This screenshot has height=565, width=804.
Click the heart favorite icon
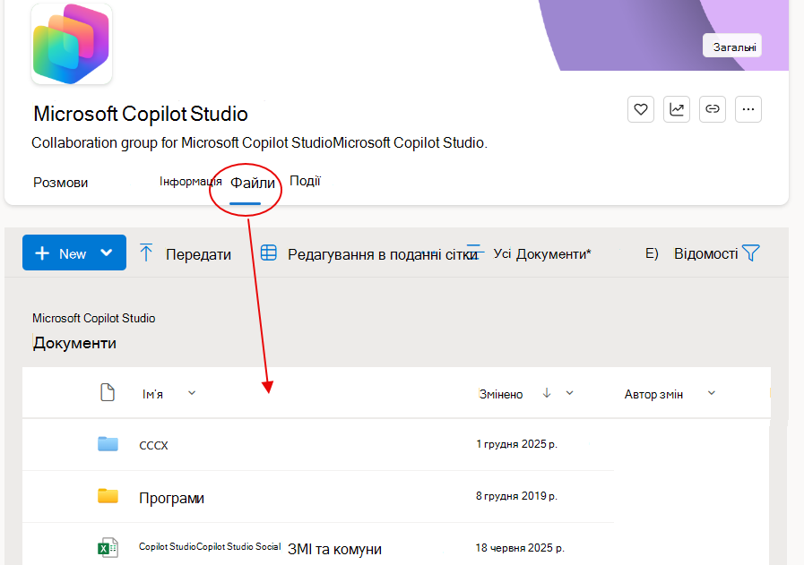[641, 109]
